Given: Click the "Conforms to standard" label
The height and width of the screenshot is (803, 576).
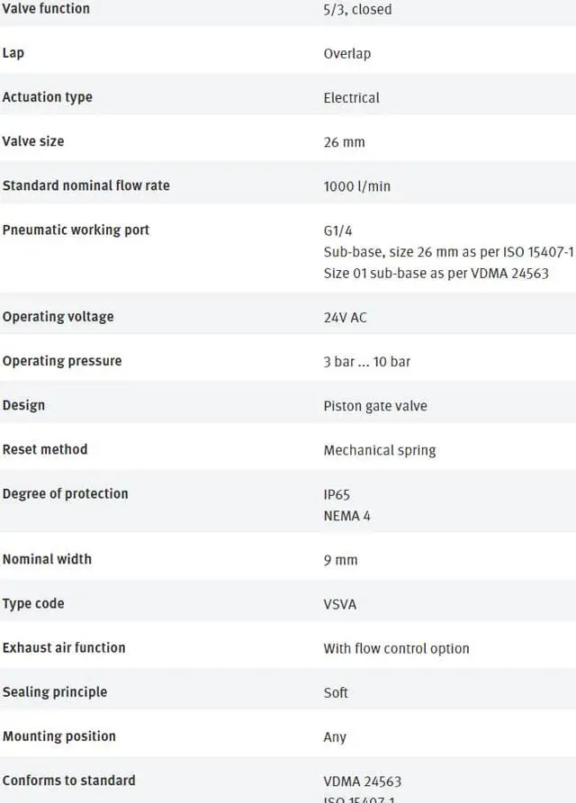Looking at the screenshot, I should (68, 780).
